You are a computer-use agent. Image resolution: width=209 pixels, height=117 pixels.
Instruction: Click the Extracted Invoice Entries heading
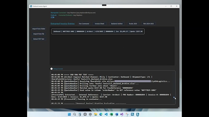62,24
